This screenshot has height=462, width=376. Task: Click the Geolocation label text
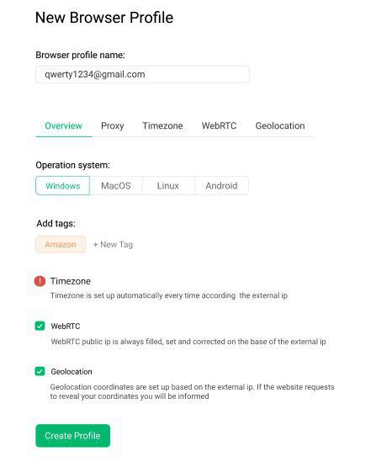coord(71,372)
